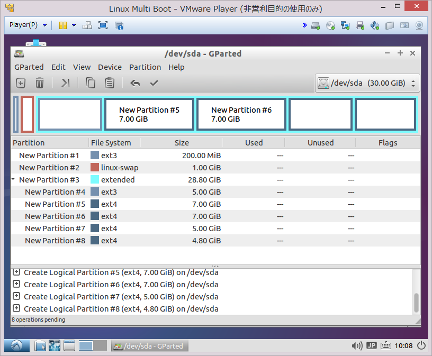The image size is (432, 356).
Task: Click VMware CD/DVD drive icon
Action: tap(330, 26)
